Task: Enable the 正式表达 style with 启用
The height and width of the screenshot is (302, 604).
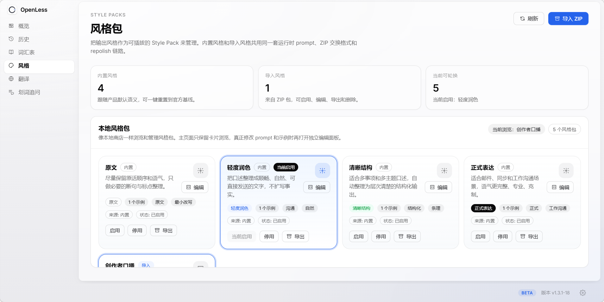Action: 481,236
